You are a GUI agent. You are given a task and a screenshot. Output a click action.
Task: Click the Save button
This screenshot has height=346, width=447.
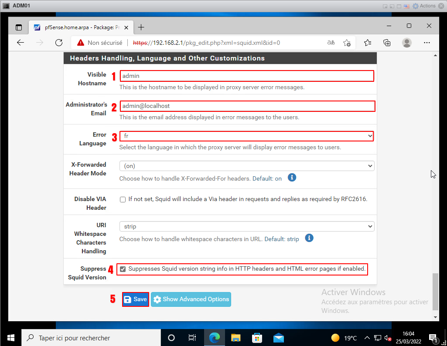pyautogui.click(x=136, y=299)
